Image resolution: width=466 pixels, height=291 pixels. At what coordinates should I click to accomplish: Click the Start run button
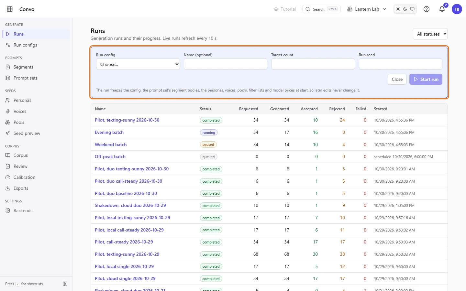pos(426,79)
